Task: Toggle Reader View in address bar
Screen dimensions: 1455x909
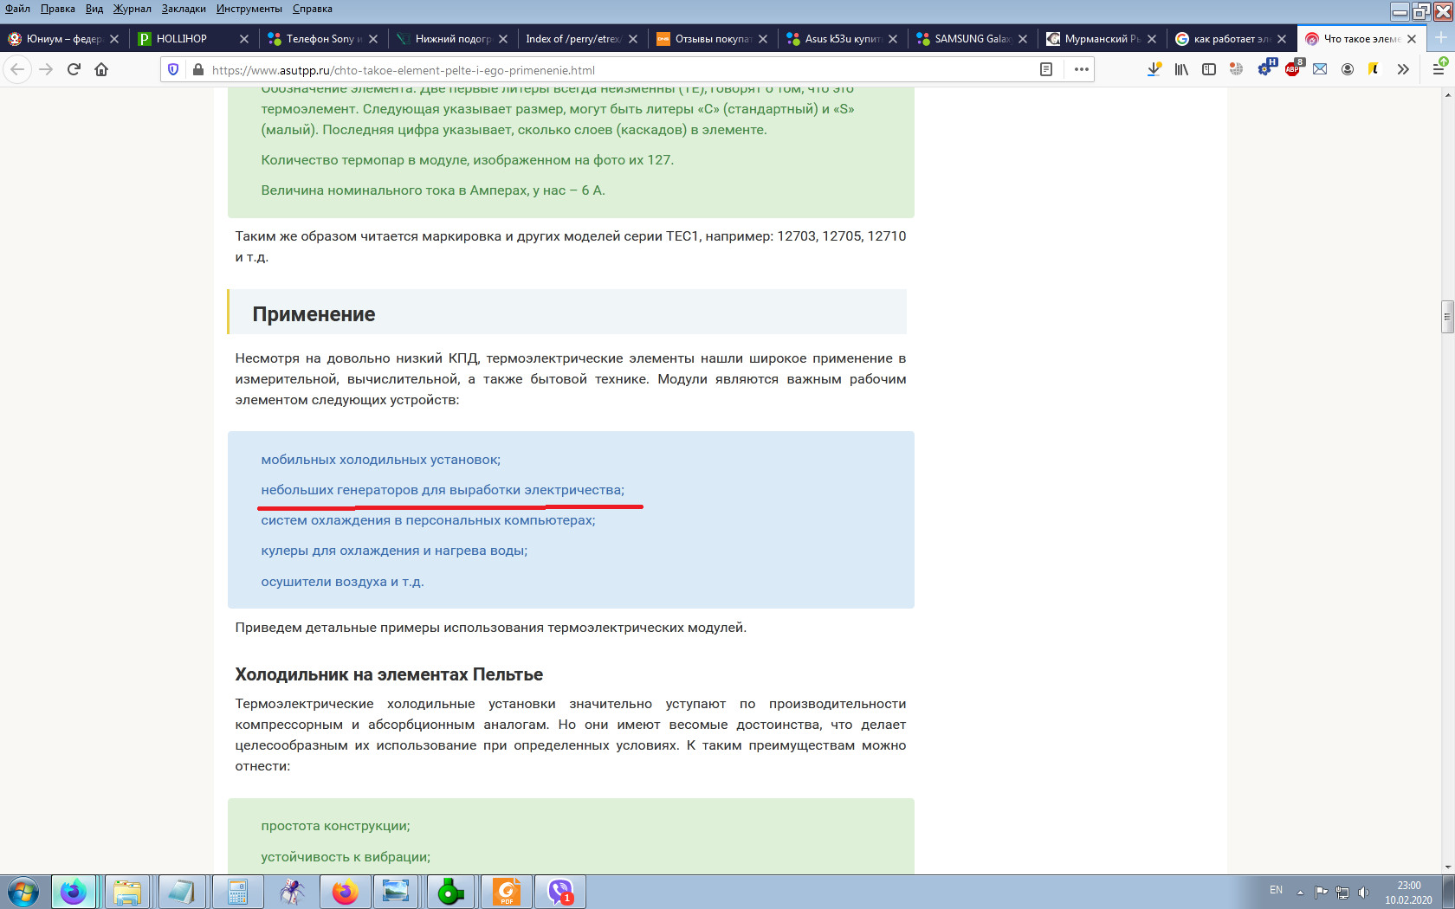Action: (x=1046, y=69)
